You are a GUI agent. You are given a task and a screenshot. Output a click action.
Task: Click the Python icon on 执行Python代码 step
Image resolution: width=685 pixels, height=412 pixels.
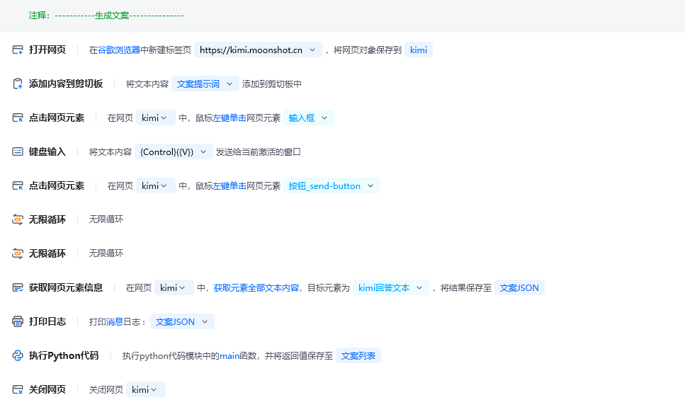pos(17,355)
